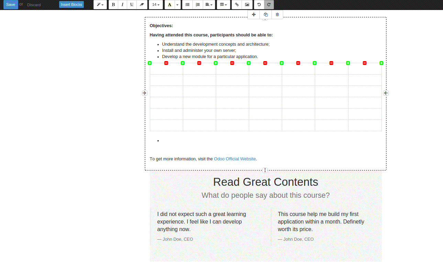Add a column after the third table column

(248, 63)
